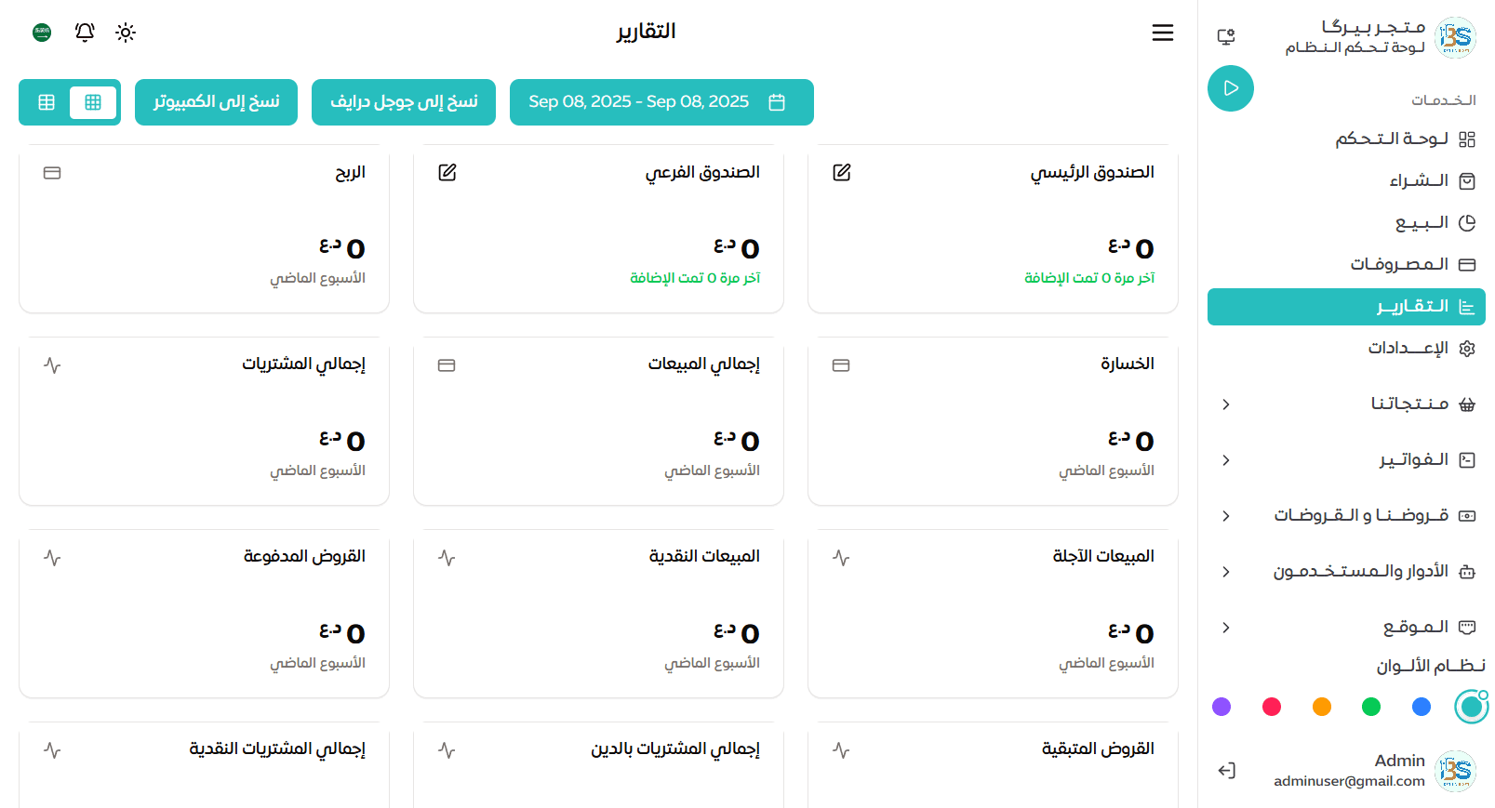The width and height of the screenshot is (1495, 808).
Task: Click the Saudi flag language icon
Action: click(x=40, y=32)
